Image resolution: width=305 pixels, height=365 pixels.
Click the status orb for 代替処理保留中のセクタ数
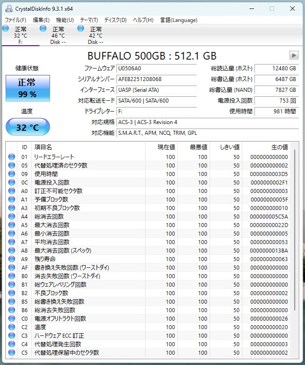[12, 352]
